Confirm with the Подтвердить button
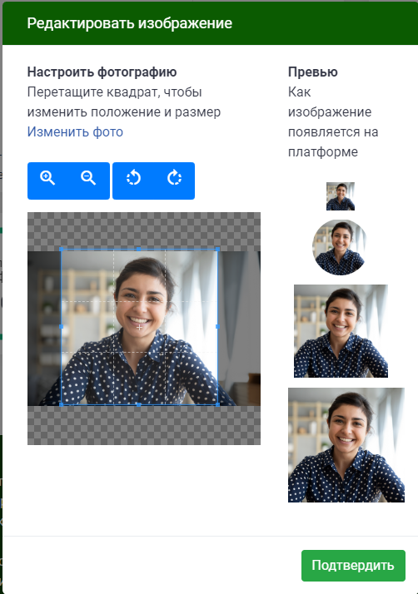This screenshot has width=418, height=594. [x=353, y=565]
